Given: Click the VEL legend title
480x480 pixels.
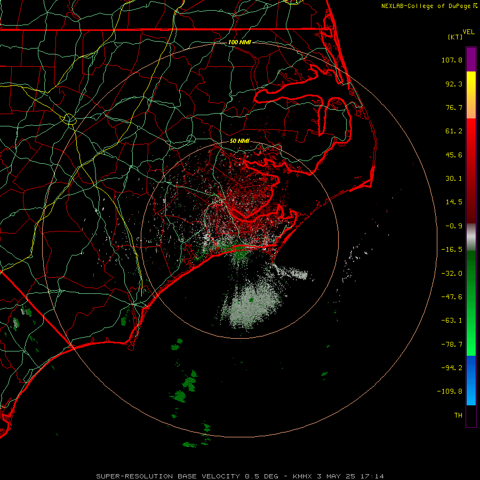Looking at the screenshot, I should pos(468,32).
